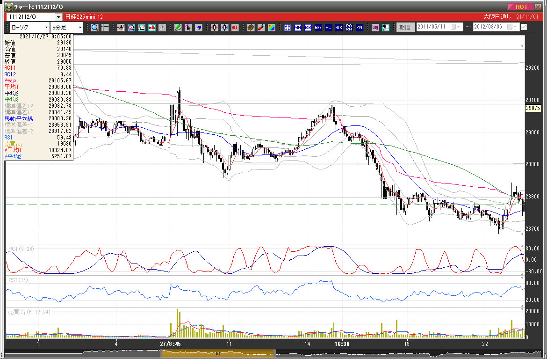547x359 pixels.
Task: Click the 高値 high price row
Action: pos(38,49)
